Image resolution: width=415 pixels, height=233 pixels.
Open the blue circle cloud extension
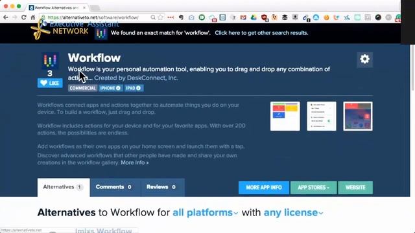(x=316, y=17)
